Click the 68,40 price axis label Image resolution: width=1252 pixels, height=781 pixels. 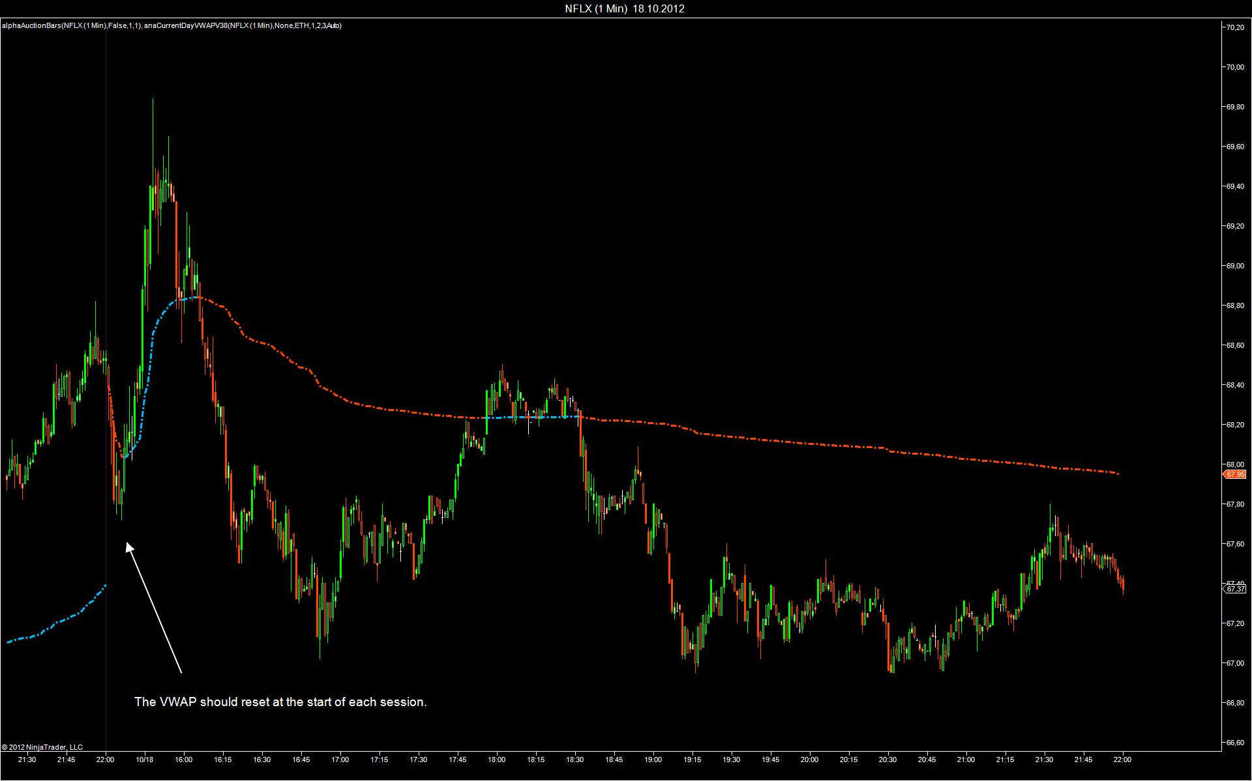(x=1234, y=385)
